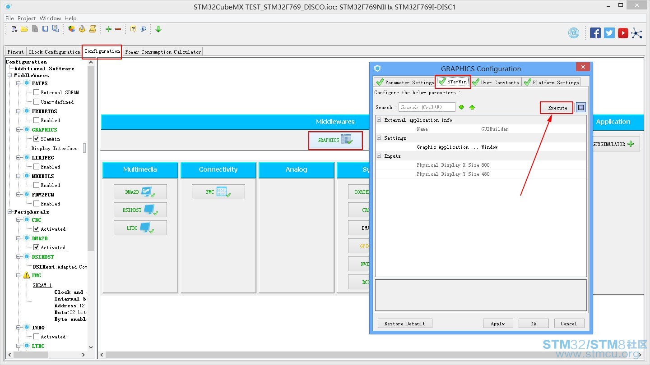650x365 pixels.
Task: Click the GRAPHICS middleware button
Action: [335, 140]
